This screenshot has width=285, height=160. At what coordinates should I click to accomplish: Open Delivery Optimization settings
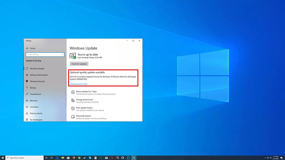[39, 75]
